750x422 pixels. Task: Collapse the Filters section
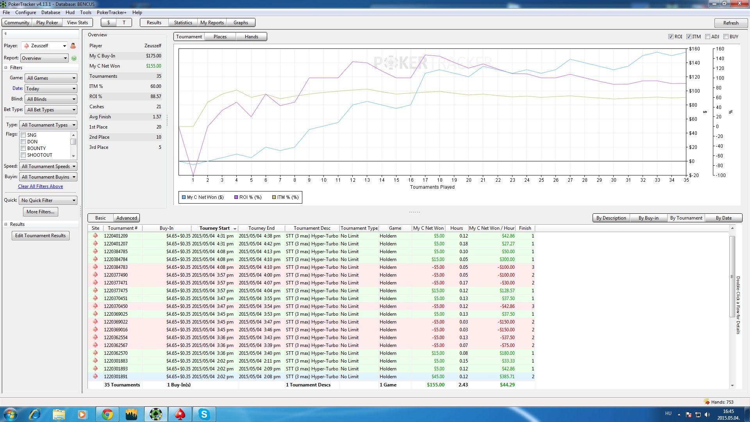click(6, 68)
